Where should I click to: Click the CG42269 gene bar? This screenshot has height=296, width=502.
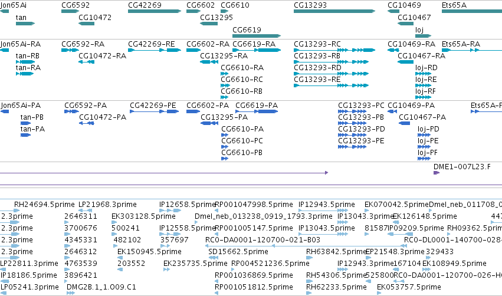coord(155,11)
